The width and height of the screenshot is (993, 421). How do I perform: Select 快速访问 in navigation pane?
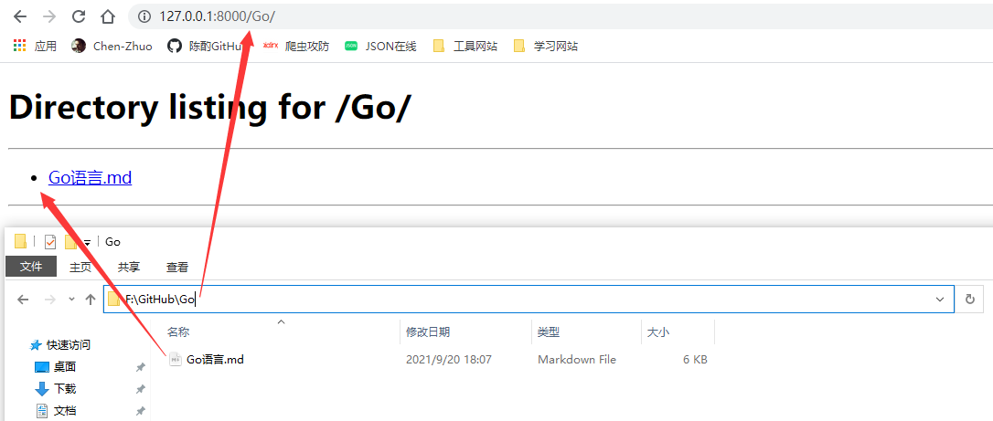point(60,345)
